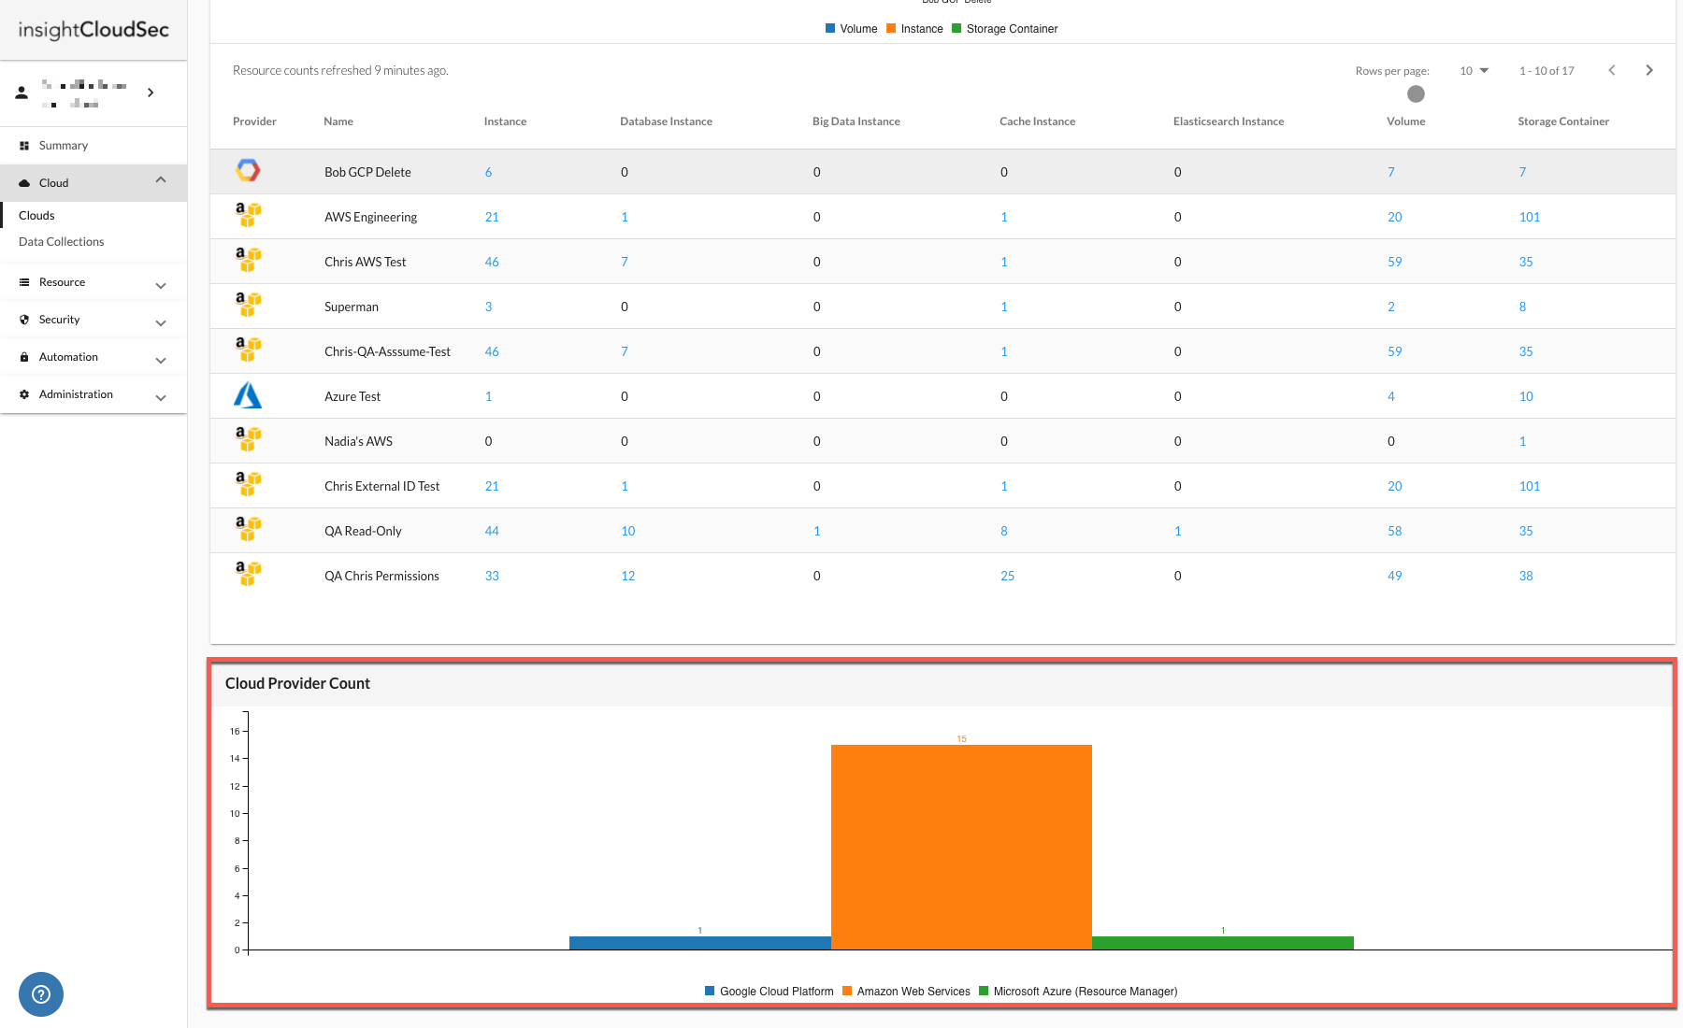This screenshot has width=1683, height=1028.
Task: Toggle Instance series in top legend
Action: click(915, 29)
